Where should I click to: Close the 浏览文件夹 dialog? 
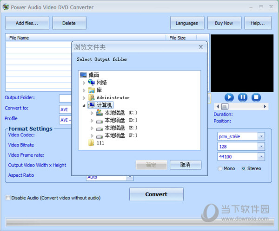coord(201,47)
